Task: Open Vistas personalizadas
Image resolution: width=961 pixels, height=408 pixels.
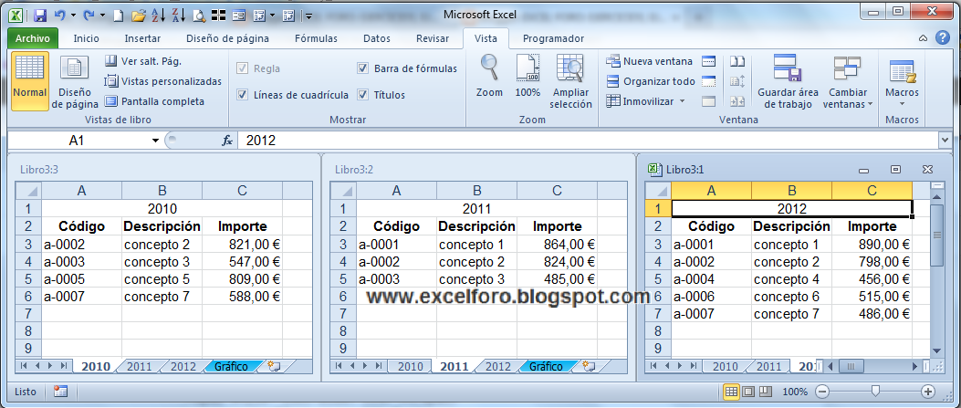Action: [x=163, y=81]
